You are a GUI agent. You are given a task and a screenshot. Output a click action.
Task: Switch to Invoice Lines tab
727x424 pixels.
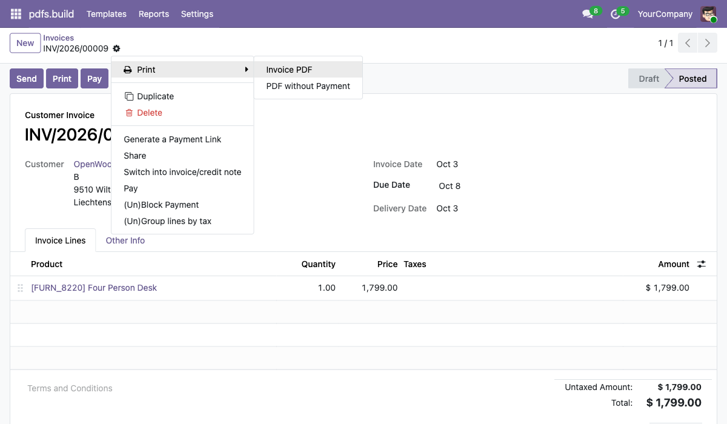(x=61, y=240)
